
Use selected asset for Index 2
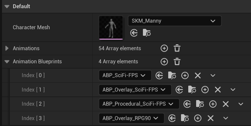click(x=187, y=104)
